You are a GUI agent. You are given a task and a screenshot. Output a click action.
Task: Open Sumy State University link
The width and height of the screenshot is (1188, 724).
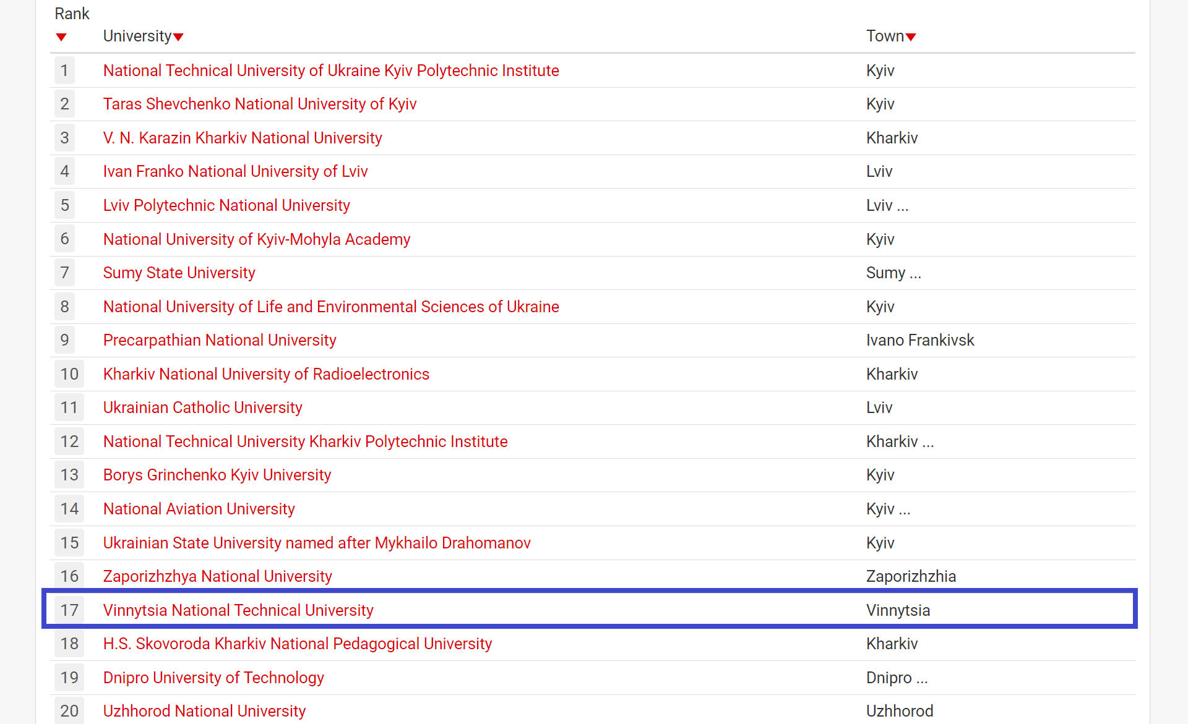pyautogui.click(x=179, y=273)
